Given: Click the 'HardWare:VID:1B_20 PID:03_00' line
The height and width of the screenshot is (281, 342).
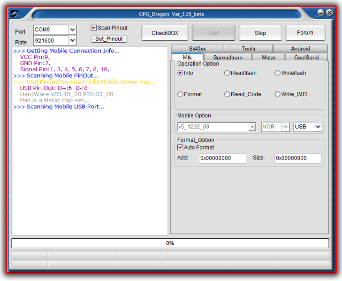Looking at the screenshot, I should click(x=67, y=94).
